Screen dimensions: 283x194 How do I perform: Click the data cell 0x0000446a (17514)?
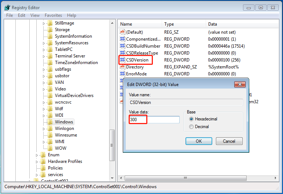(226, 46)
